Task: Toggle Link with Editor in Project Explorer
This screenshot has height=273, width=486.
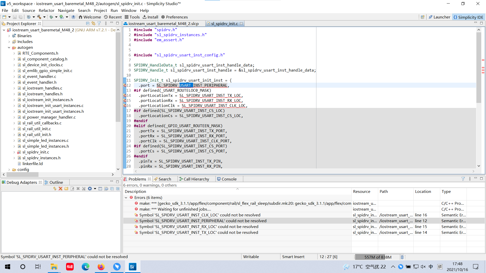Action: pos(93,23)
